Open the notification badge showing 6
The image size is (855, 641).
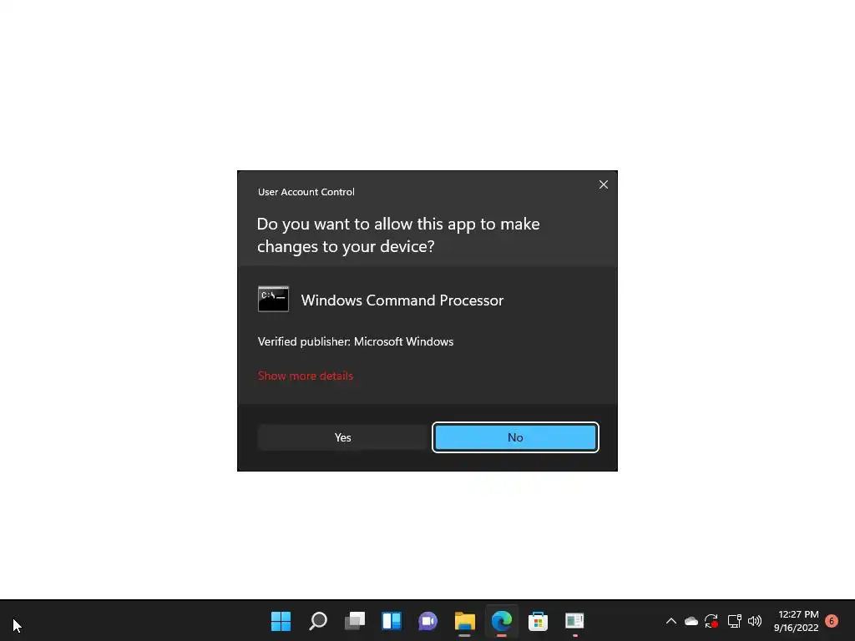[x=832, y=621]
